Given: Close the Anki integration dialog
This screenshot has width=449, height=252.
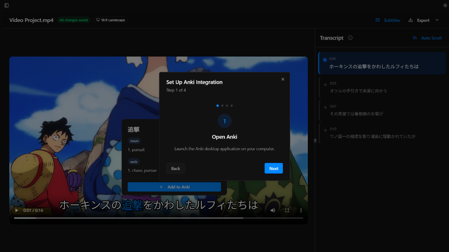Looking at the screenshot, I should (283, 79).
